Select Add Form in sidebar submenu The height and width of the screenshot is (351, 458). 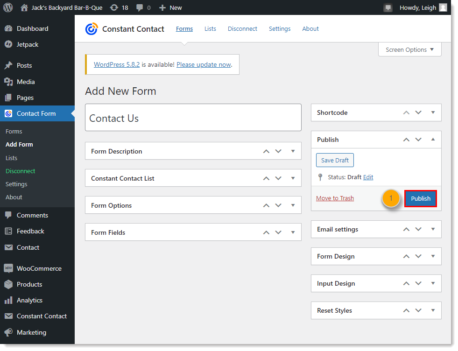[x=19, y=144]
